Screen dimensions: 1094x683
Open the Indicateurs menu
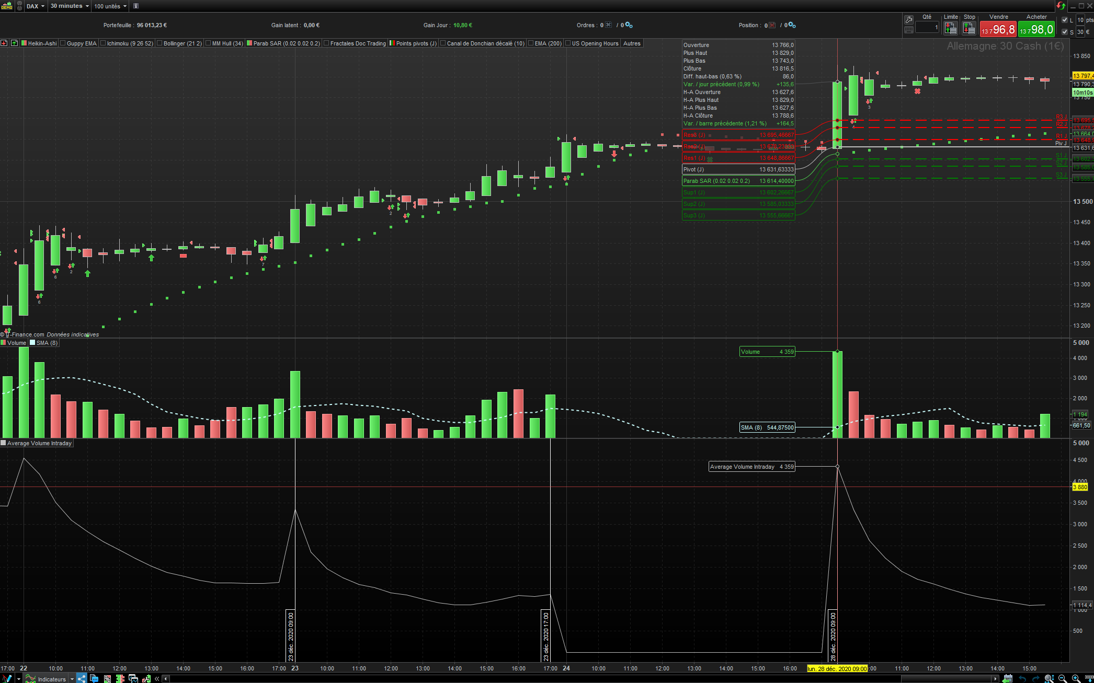51,679
